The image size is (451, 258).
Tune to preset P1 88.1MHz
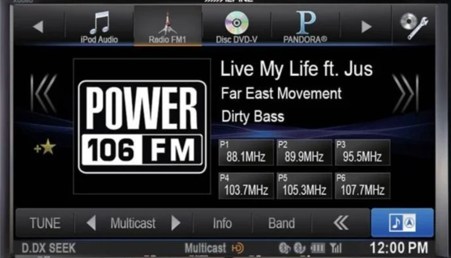coord(246,153)
